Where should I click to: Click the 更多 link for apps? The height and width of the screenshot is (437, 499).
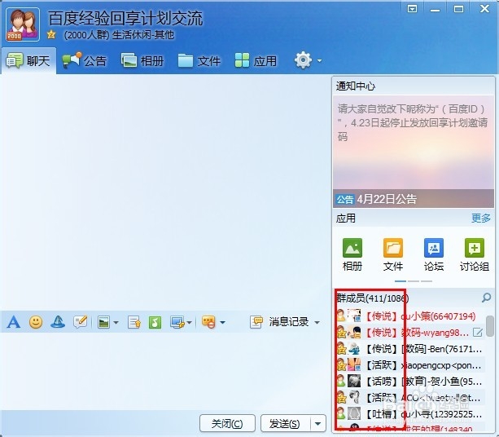pos(481,218)
